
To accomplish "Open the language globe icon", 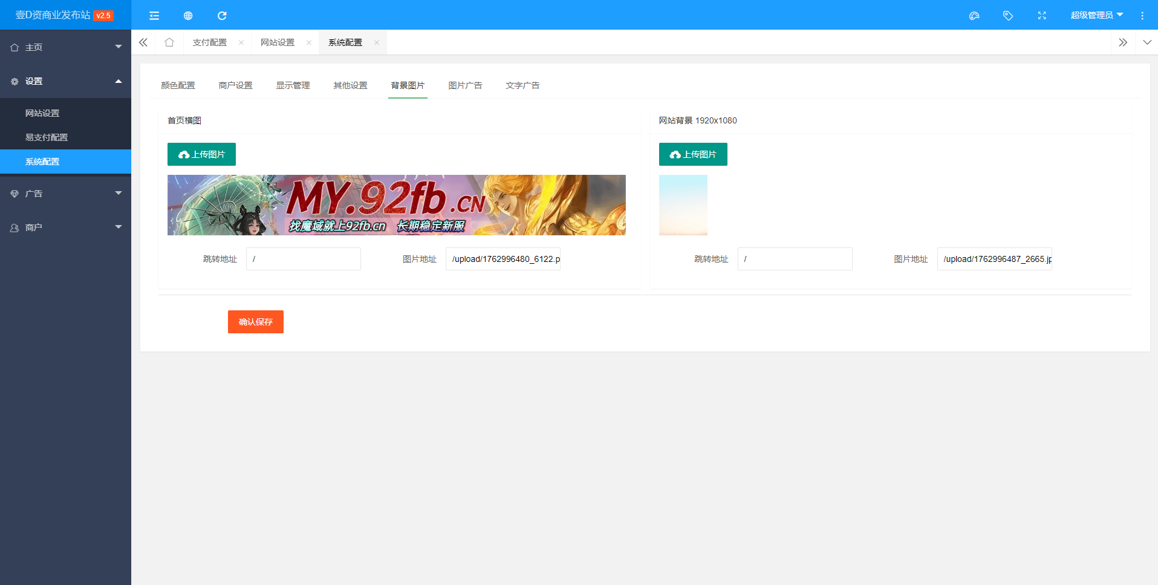I will [x=188, y=15].
